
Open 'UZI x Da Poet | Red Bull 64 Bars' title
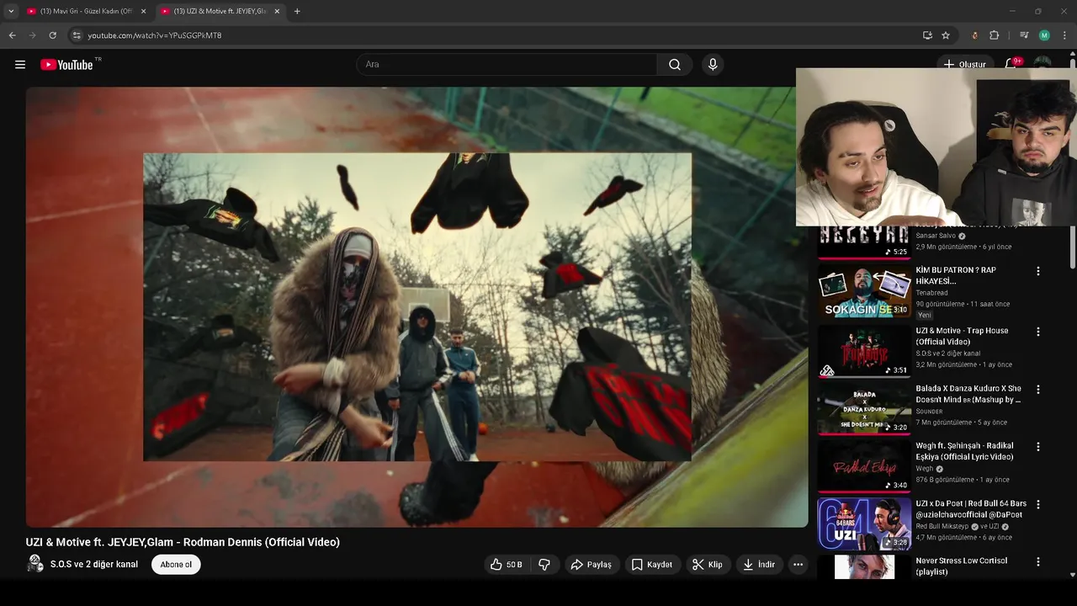pyautogui.click(x=971, y=509)
